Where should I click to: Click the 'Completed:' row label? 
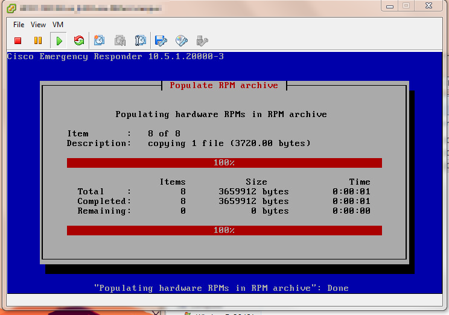tap(104, 202)
